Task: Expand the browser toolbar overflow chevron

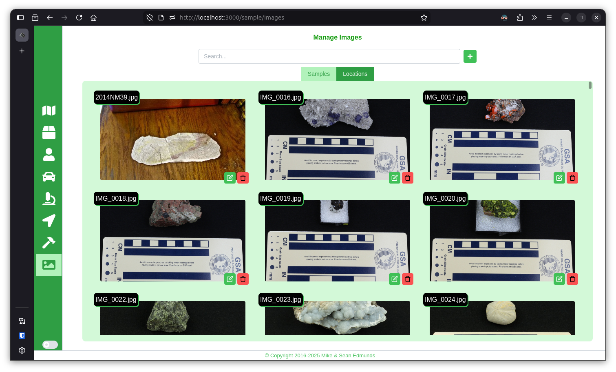Action: pos(534,18)
